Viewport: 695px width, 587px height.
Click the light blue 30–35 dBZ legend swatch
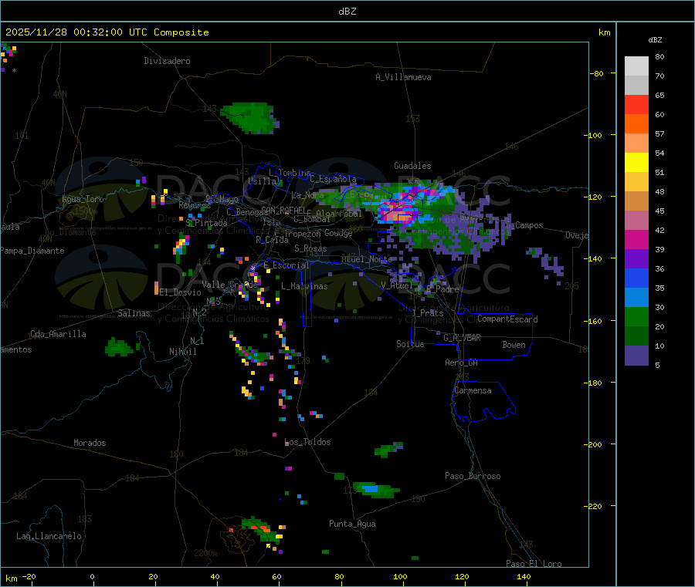tap(636, 297)
